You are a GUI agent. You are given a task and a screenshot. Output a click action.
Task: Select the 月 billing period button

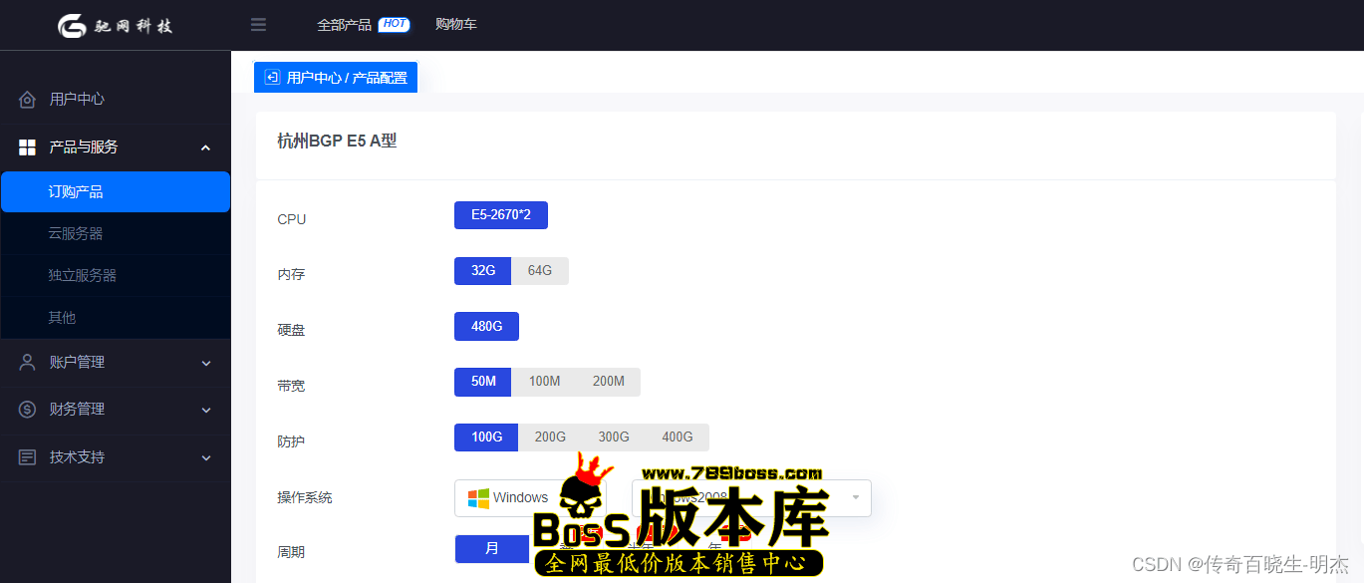492,549
